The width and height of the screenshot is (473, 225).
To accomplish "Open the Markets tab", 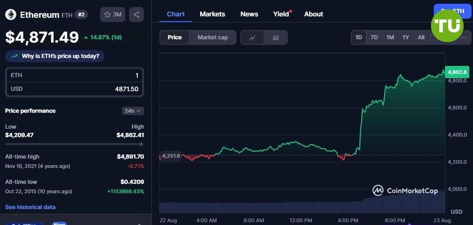I will pos(212,14).
